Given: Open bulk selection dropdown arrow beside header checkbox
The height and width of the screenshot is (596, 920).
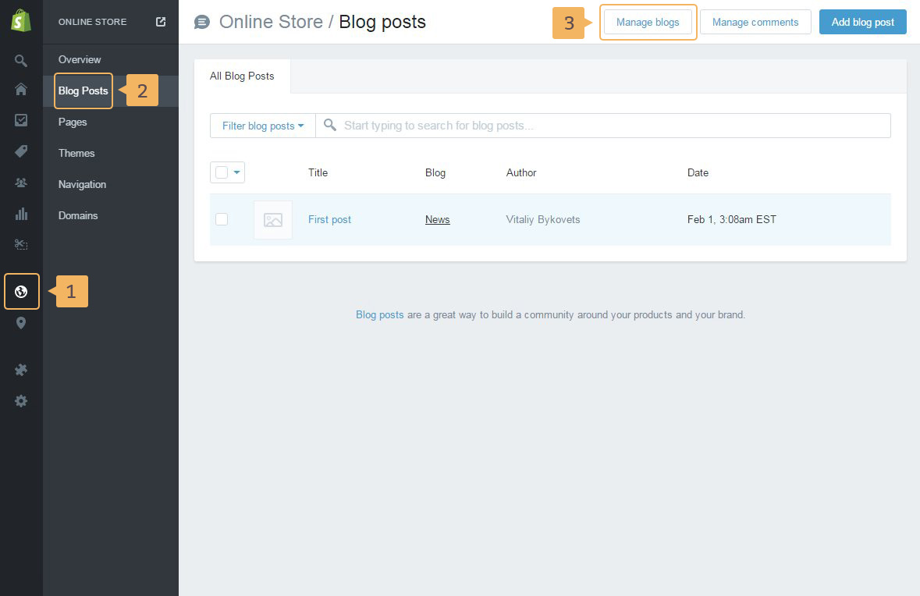Looking at the screenshot, I should [x=237, y=172].
